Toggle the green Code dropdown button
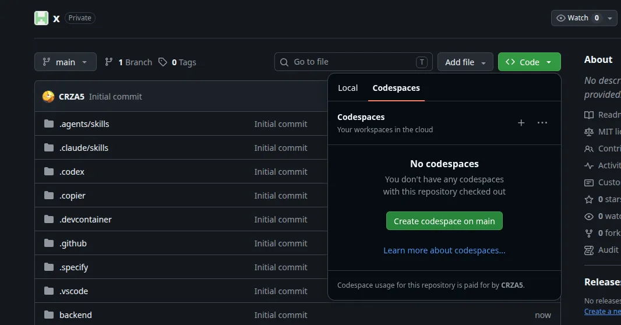Image resolution: width=621 pixels, height=325 pixels. pos(529,62)
